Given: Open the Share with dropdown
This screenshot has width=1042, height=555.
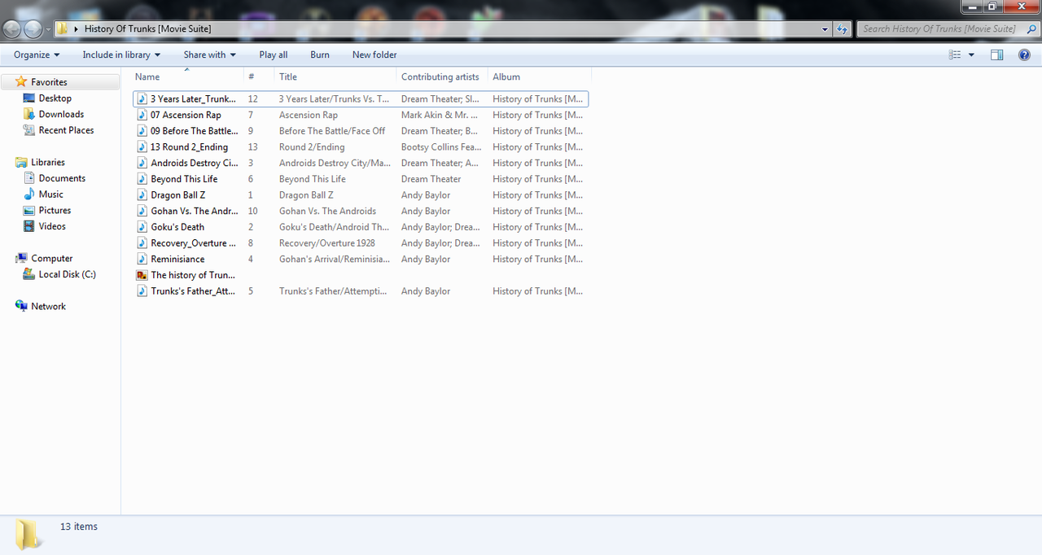Looking at the screenshot, I should tap(209, 55).
